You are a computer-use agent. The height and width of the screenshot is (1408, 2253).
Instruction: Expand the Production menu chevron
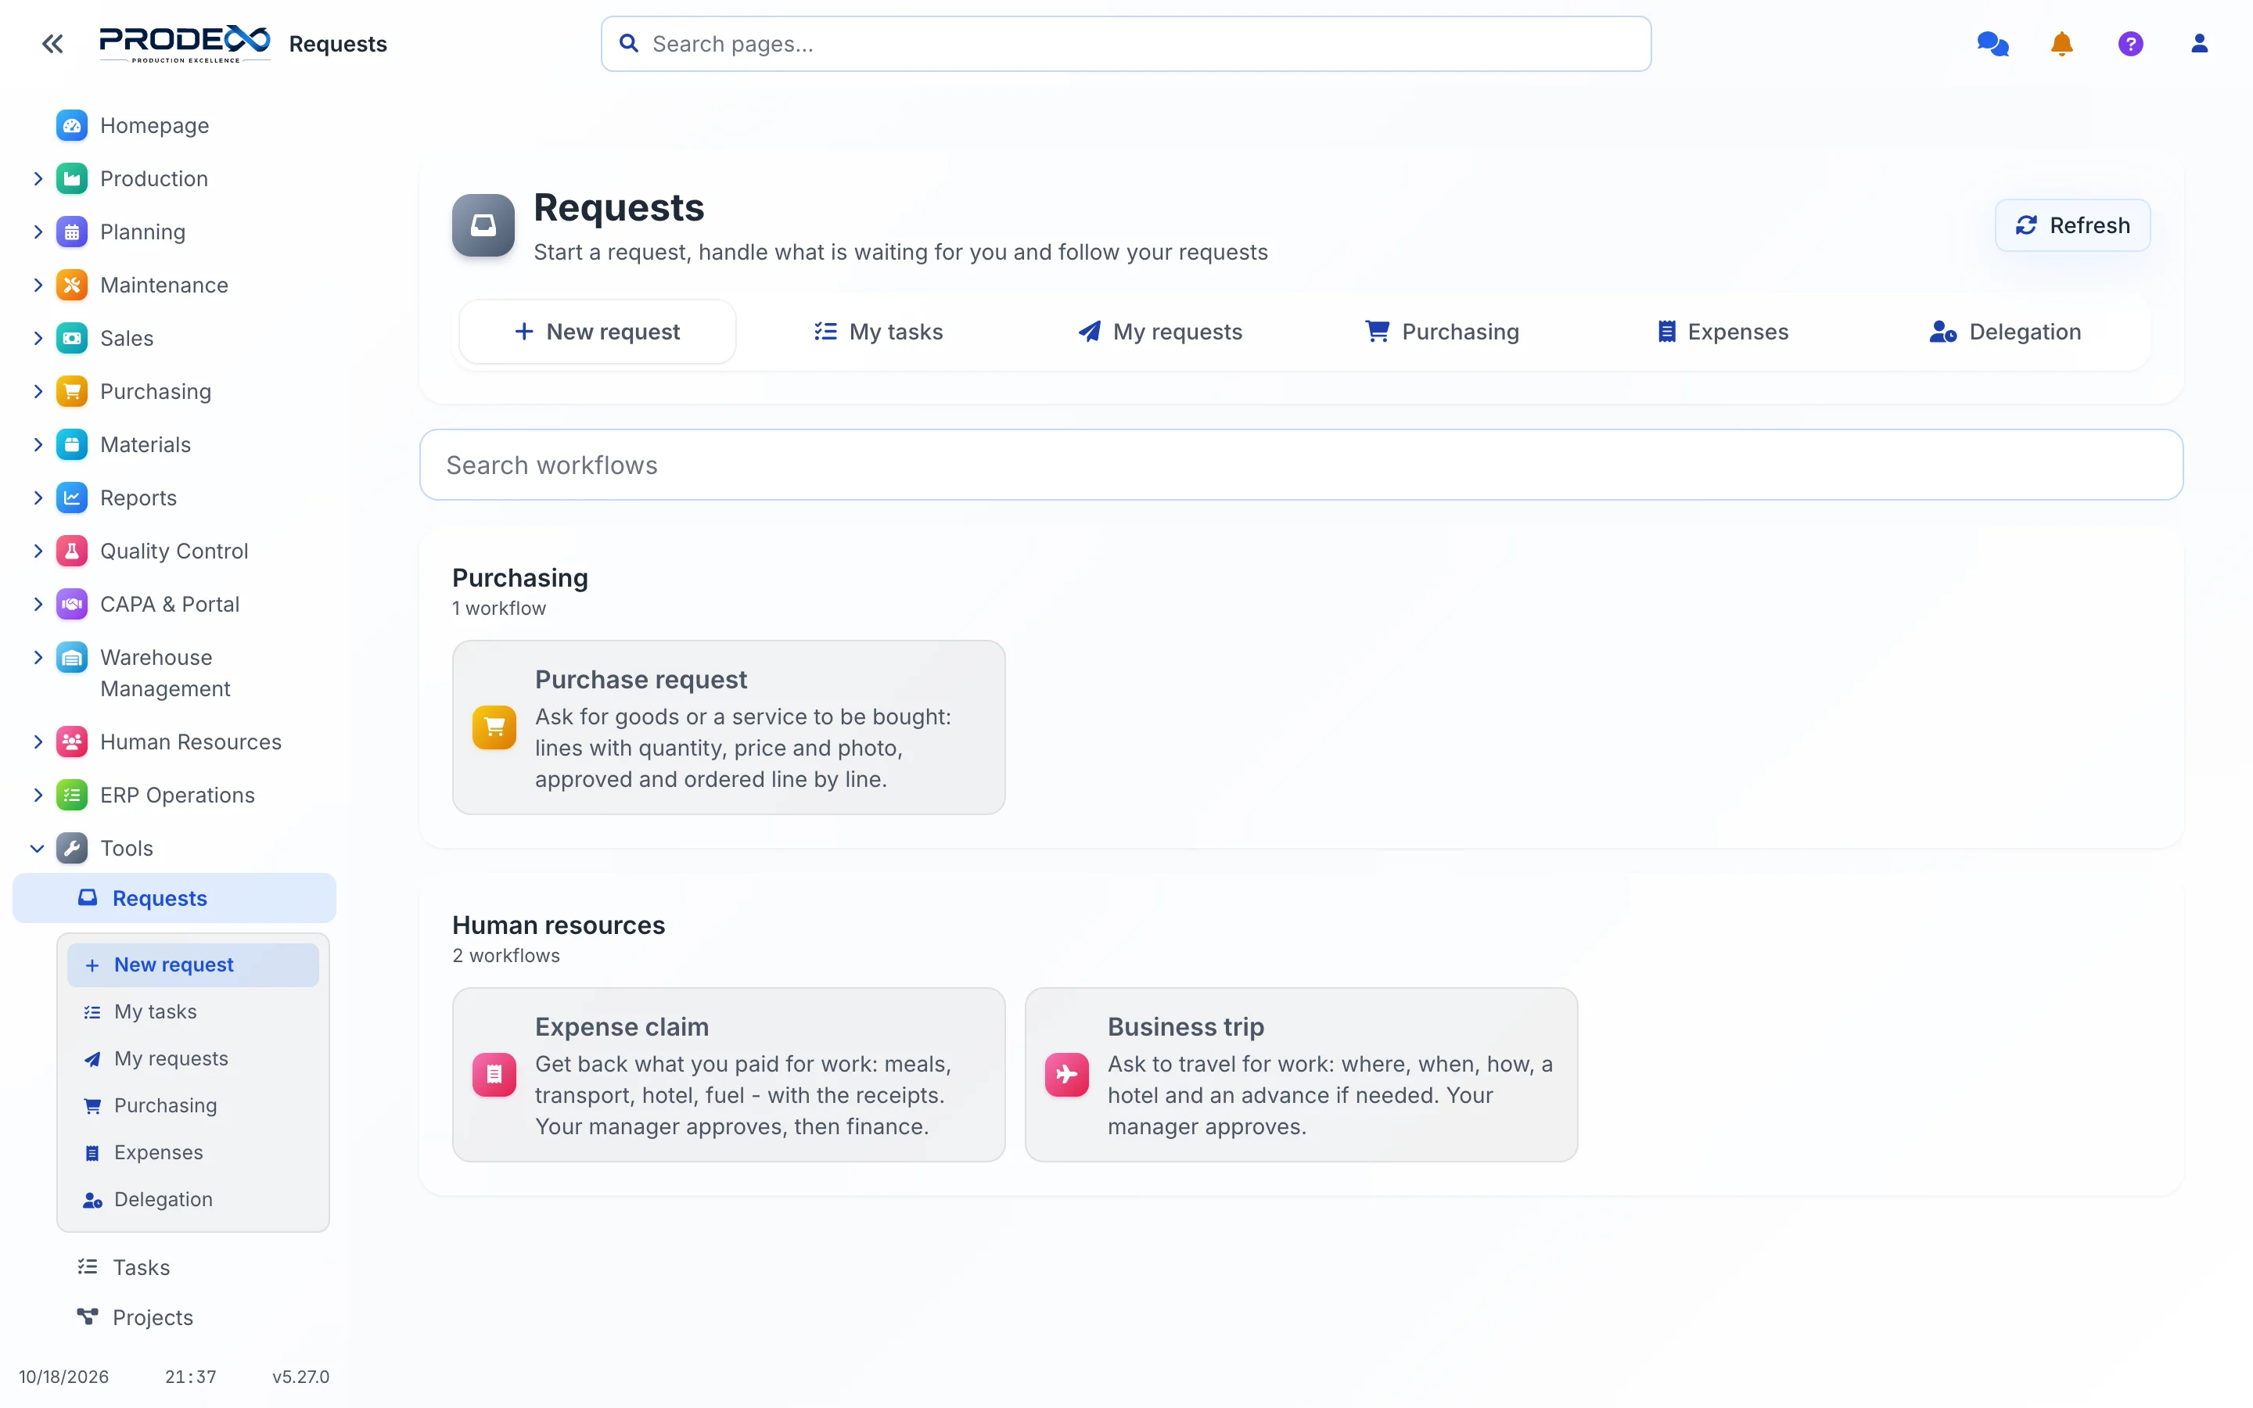(38, 179)
